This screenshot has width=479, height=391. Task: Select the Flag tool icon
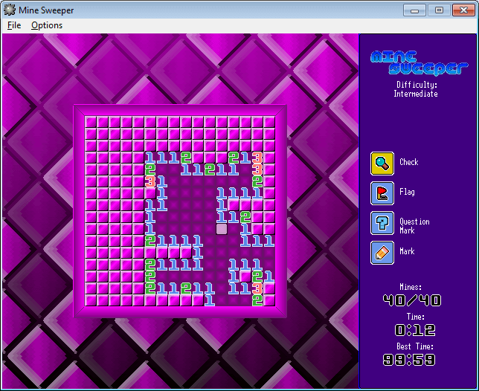point(382,193)
